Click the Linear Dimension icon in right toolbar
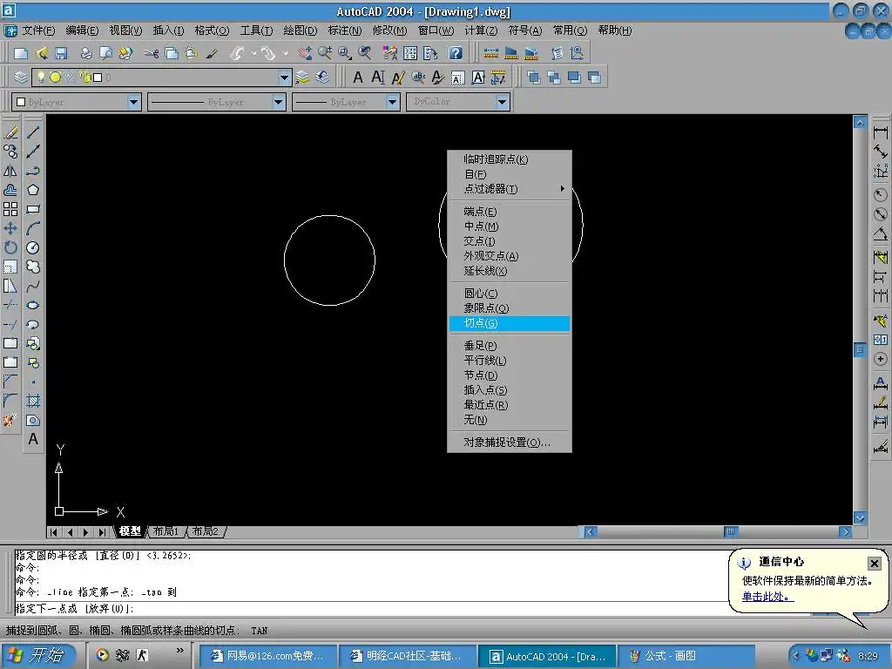Viewport: 892px width, 669px height. tap(880, 132)
